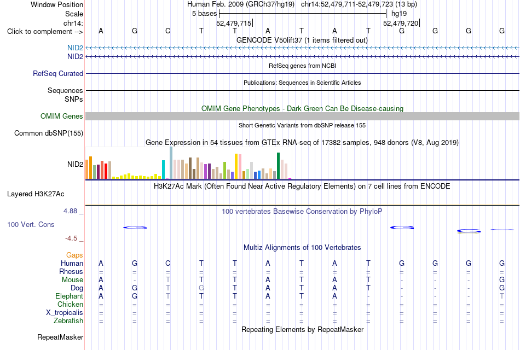Click the 'Human Feb. 2009 (GRCh37/hg19)' text
This screenshot has height=350, width=520.
(241, 4)
